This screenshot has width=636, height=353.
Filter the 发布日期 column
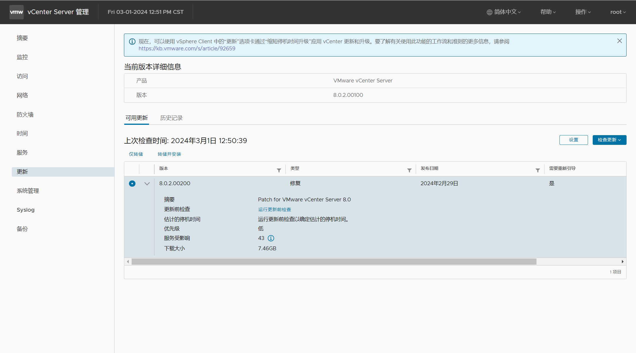click(x=538, y=170)
